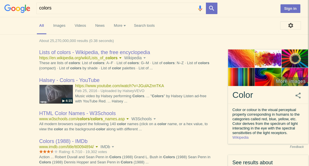Open Lists of colors Wikipedia result
The height and width of the screenshot is (166, 309).
[x=94, y=52]
